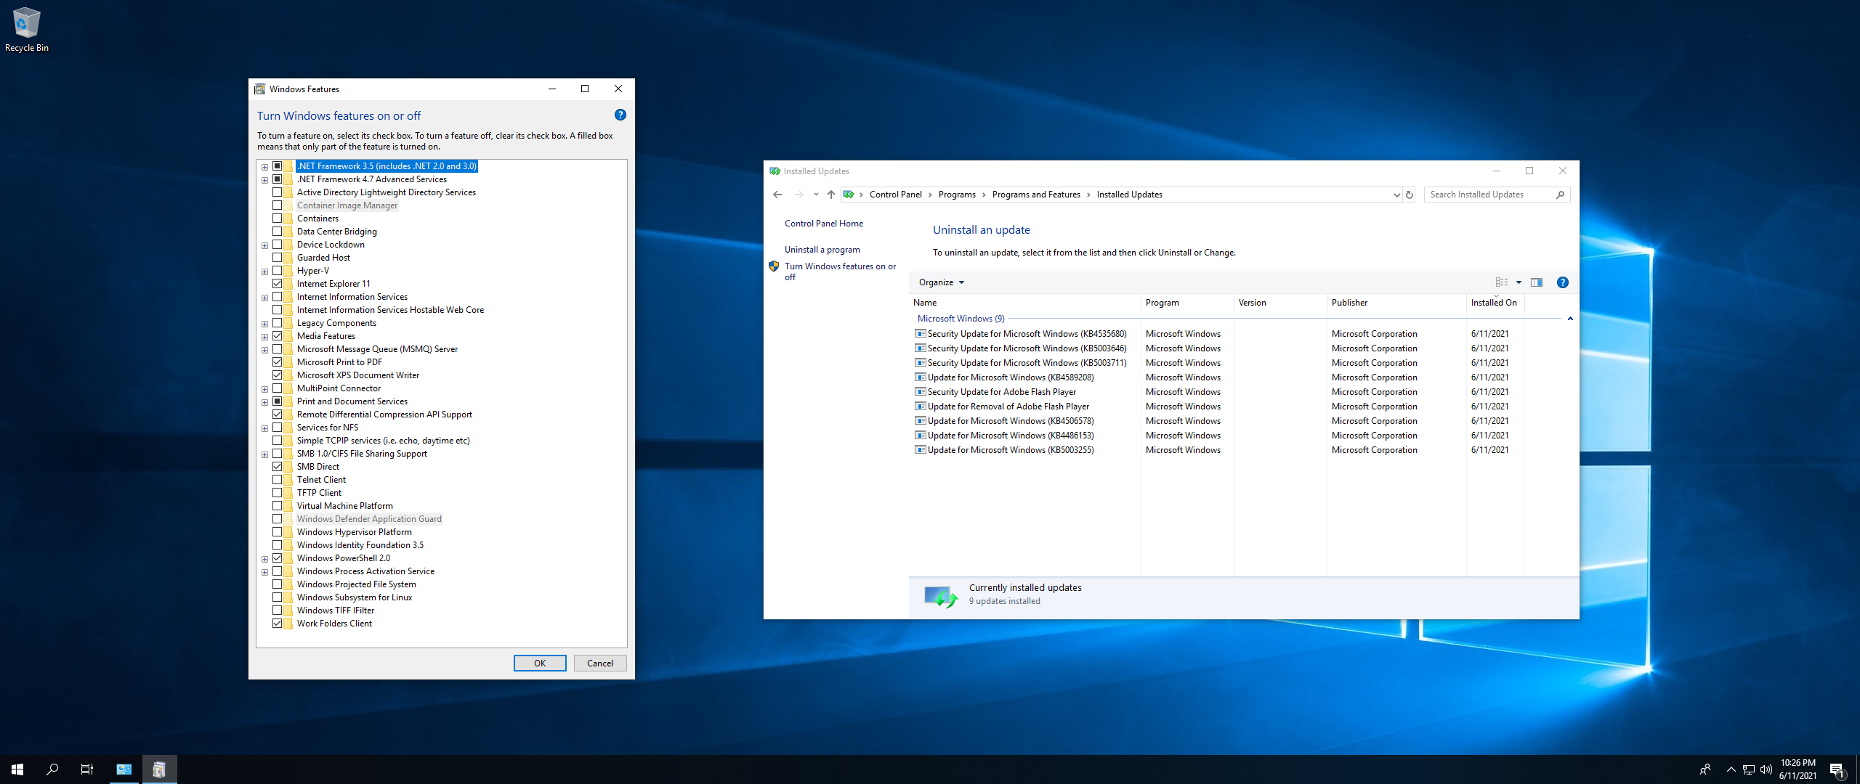
Task: Click the refresh button beside address bar
Action: 1410,195
